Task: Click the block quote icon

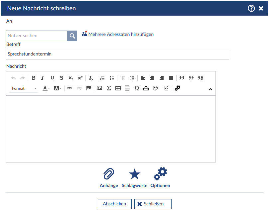Action: pos(182,78)
